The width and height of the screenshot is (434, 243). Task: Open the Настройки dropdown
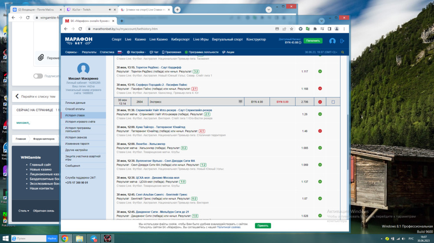(136, 52)
